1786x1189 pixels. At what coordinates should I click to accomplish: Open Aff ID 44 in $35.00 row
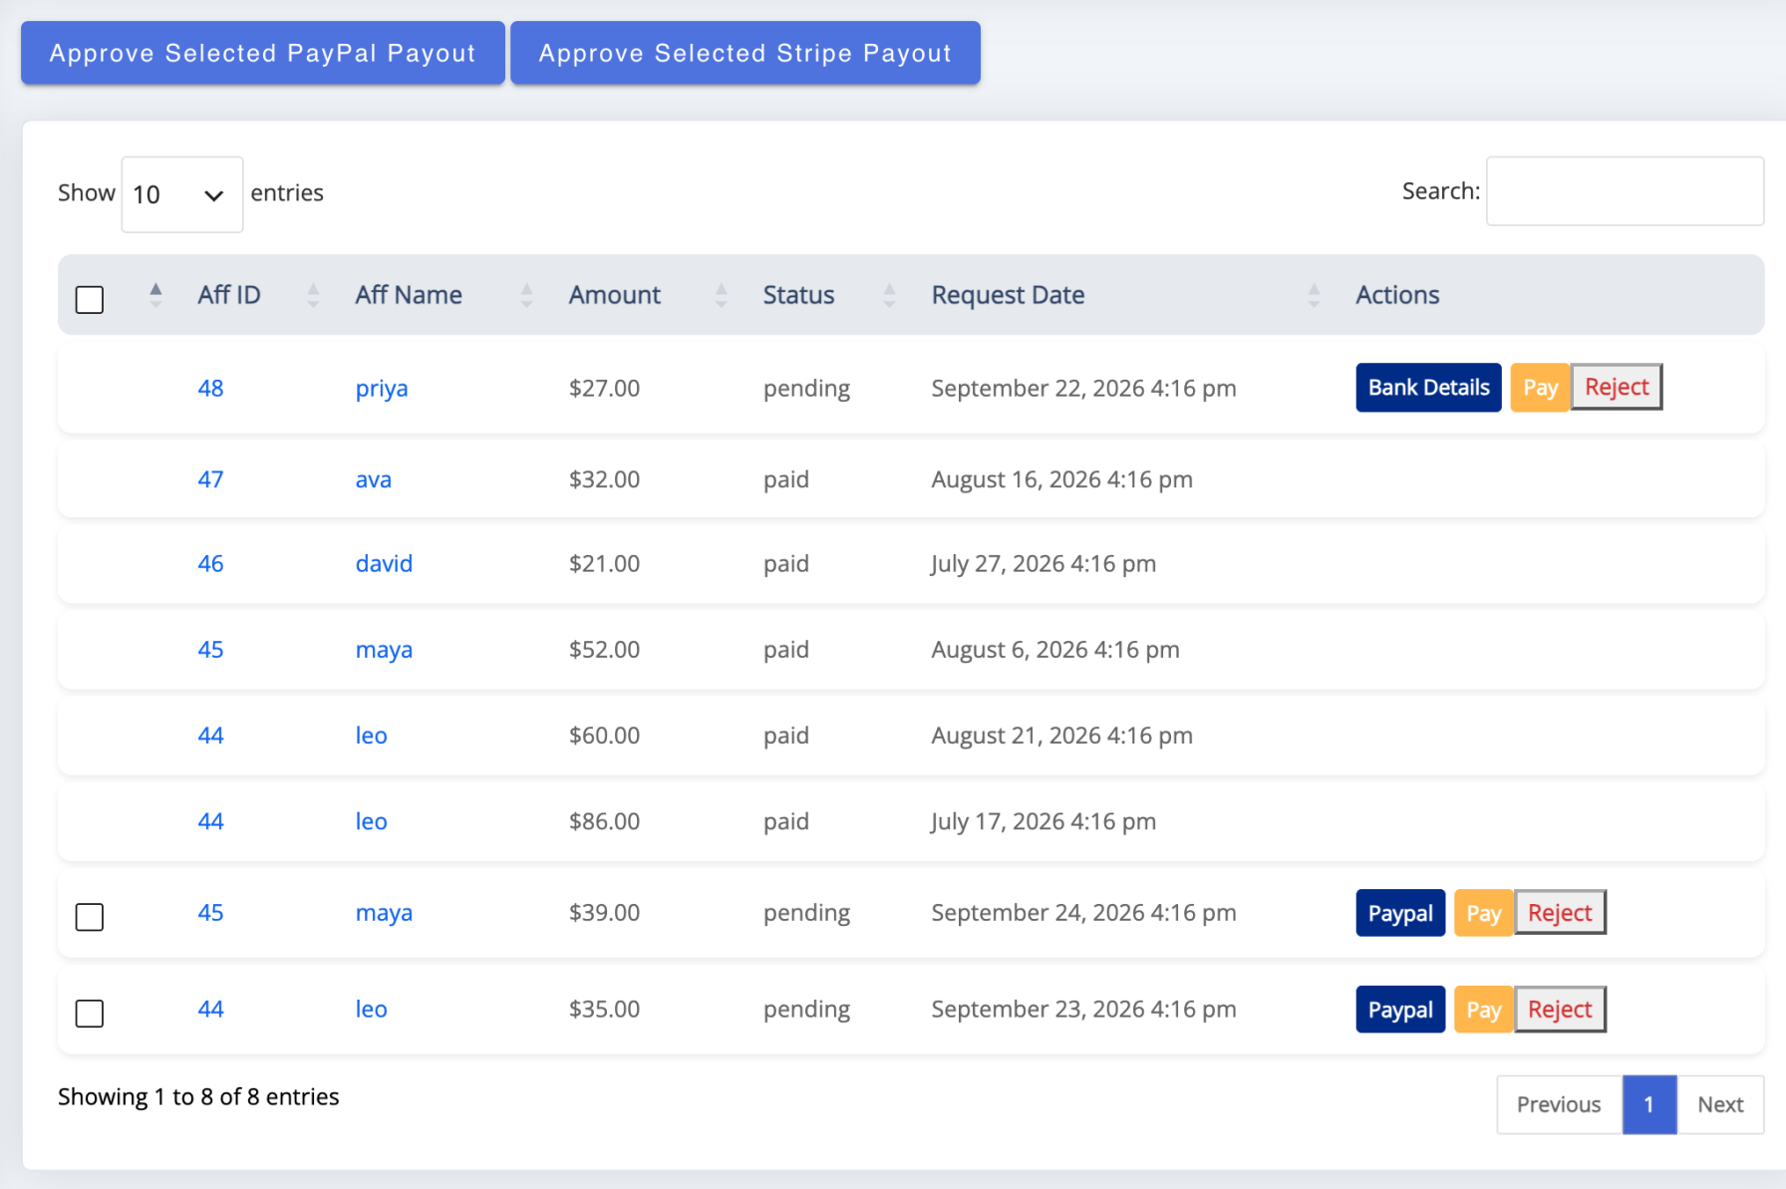pos(210,1009)
